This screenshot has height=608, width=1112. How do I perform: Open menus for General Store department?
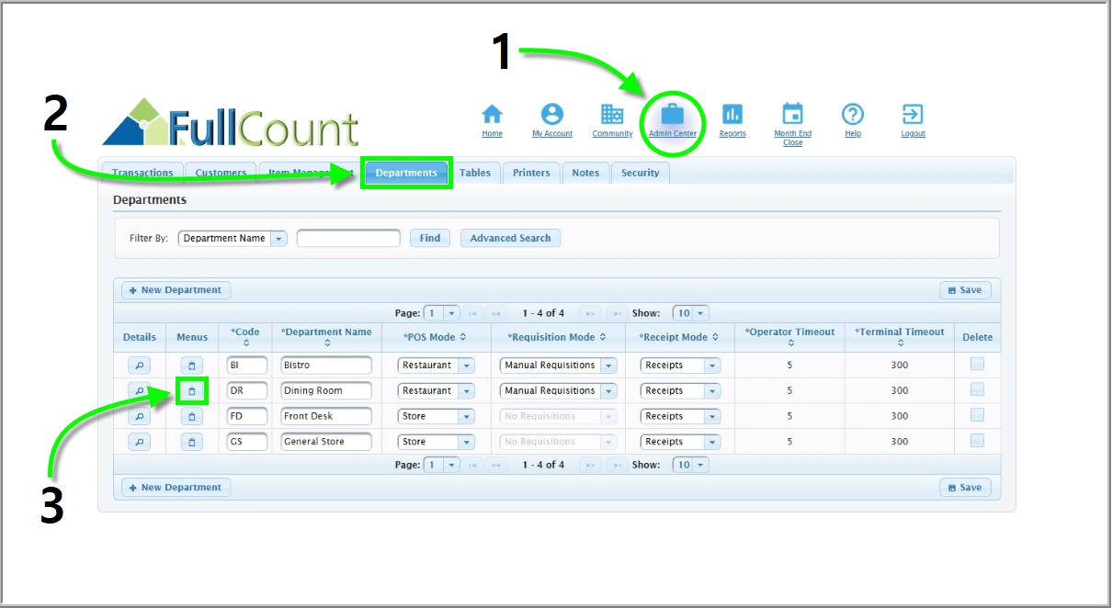pos(191,442)
